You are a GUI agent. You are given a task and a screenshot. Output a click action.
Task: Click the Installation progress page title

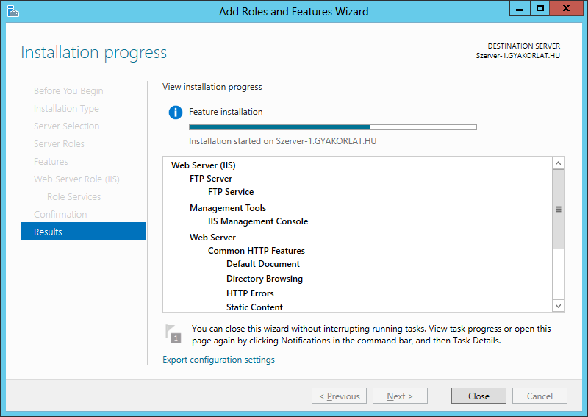pyautogui.click(x=94, y=52)
